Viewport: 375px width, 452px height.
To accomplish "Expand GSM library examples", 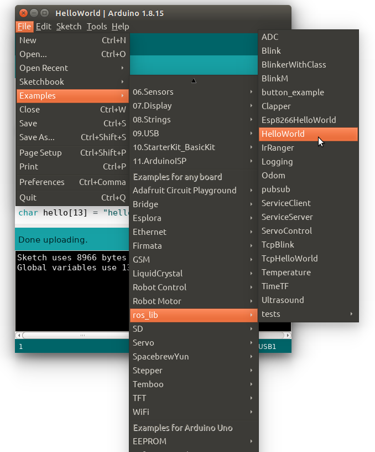I will point(194,260).
